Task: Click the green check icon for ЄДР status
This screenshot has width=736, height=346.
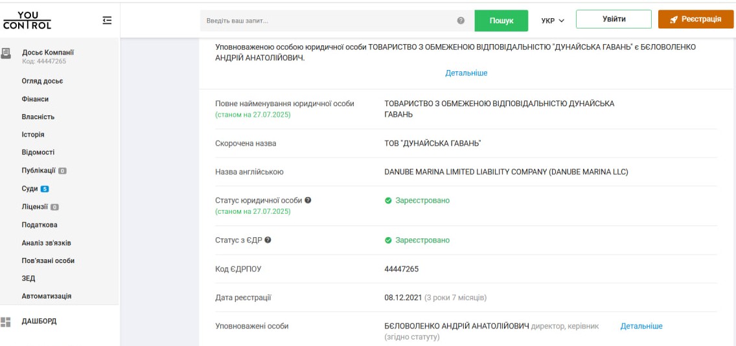Action: click(x=388, y=240)
